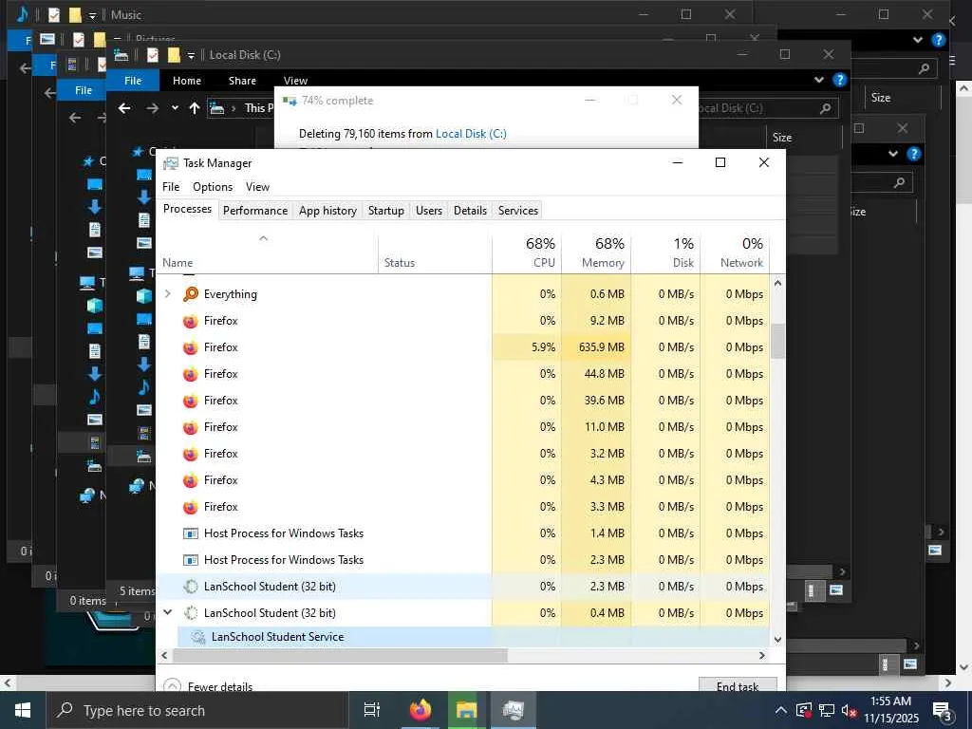Open the Task Manager File menu
Image resolution: width=972 pixels, height=729 pixels.
(171, 187)
